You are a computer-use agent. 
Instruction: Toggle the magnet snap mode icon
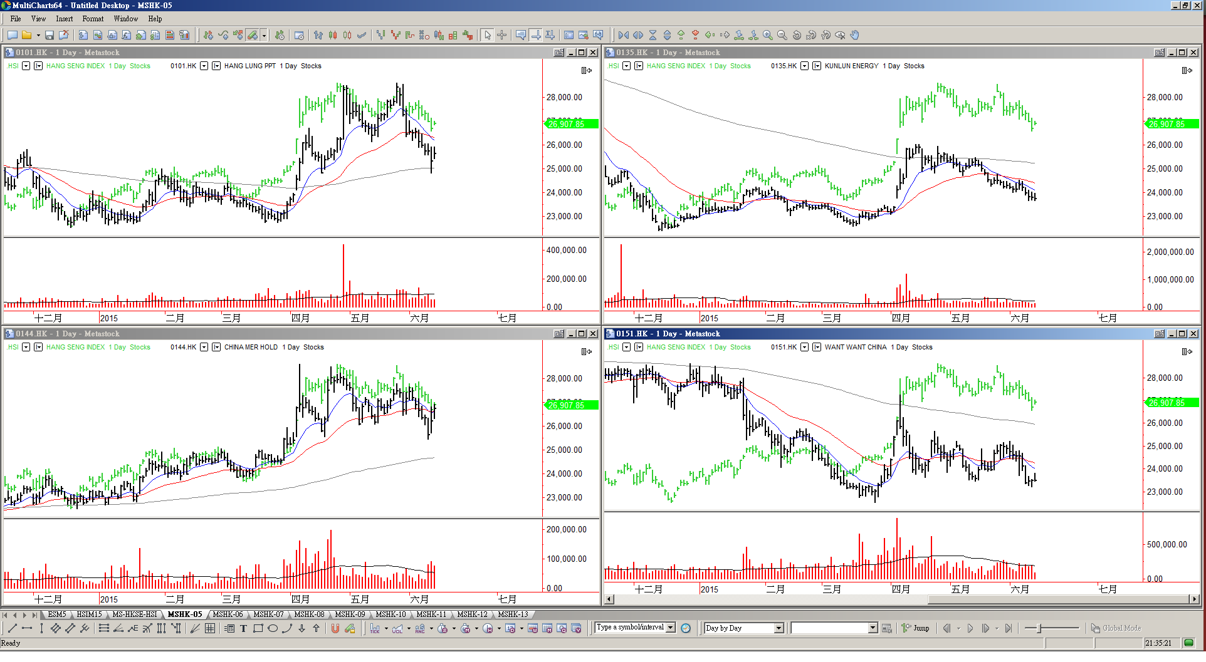click(x=335, y=628)
